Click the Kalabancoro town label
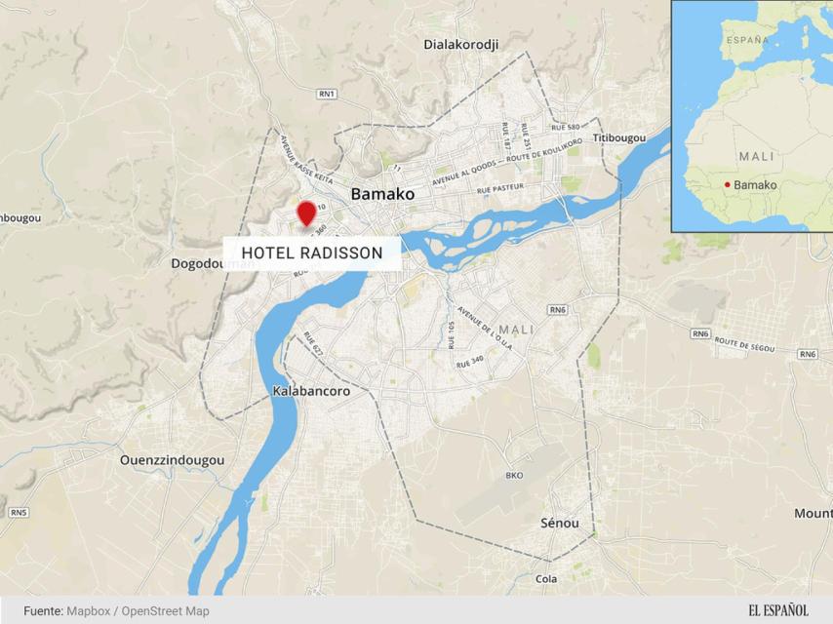The width and height of the screenshot is (833, 624). (x=311, y=391)
